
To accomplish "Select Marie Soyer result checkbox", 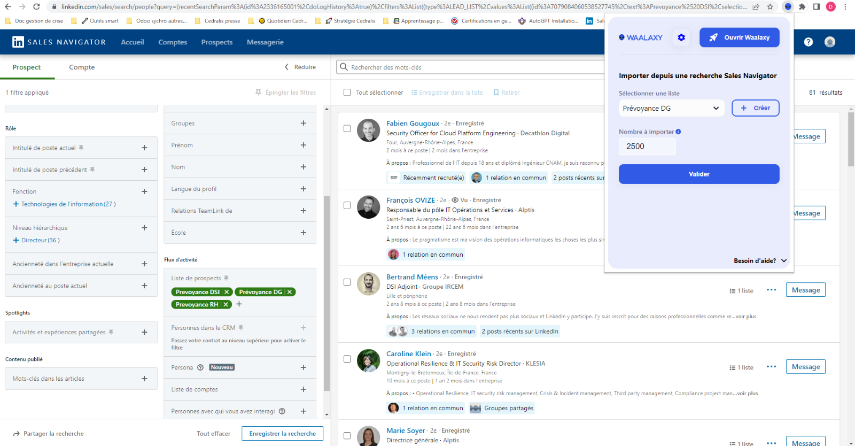I will (x=347, y=435).
